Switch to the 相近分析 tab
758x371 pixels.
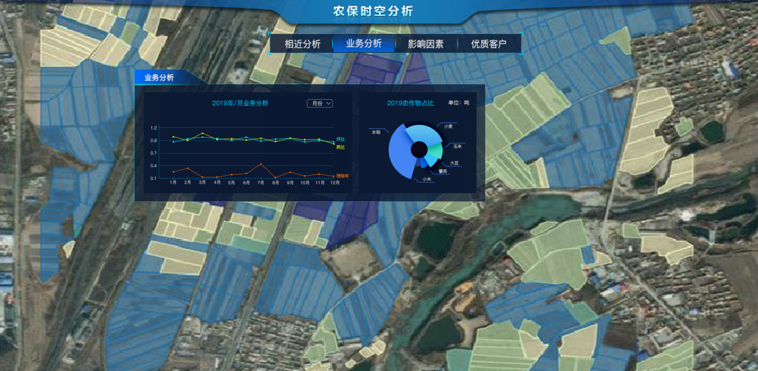pyautogui.click(x=302, y=44)
